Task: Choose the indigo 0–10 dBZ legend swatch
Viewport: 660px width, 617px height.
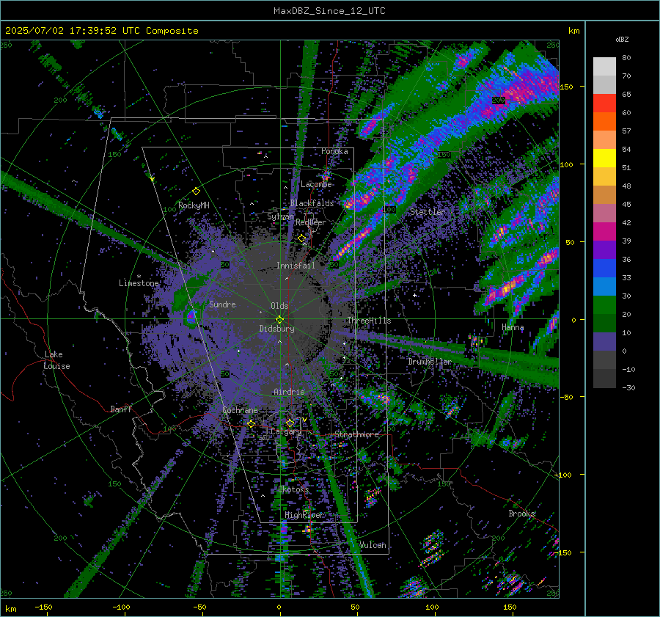Action: 604,342
